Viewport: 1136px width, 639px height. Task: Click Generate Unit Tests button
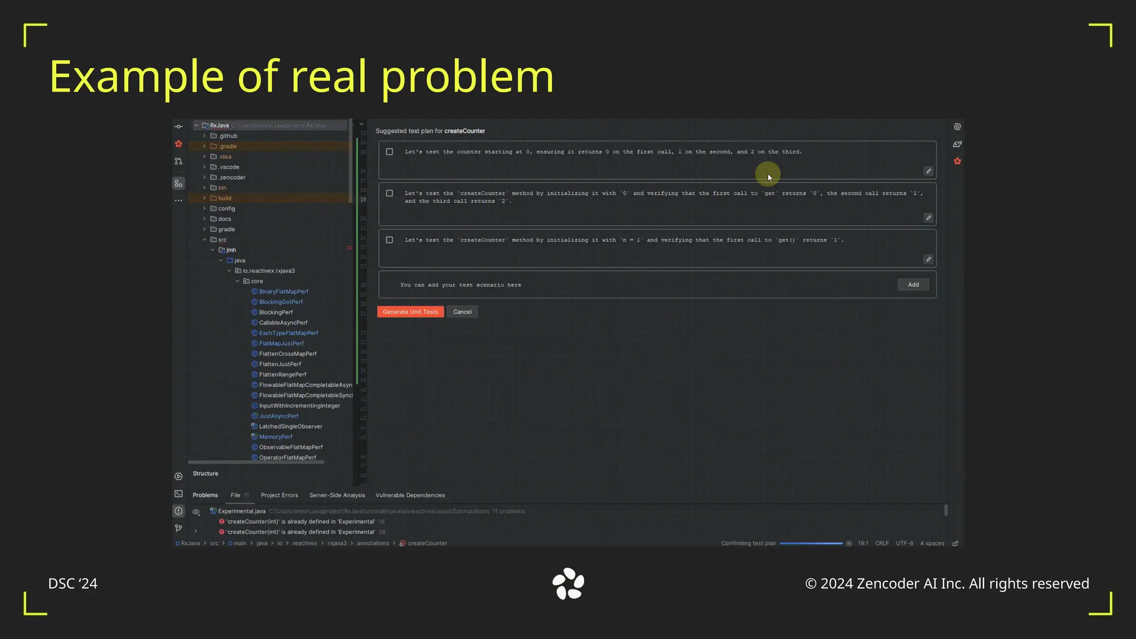point(410,312)
